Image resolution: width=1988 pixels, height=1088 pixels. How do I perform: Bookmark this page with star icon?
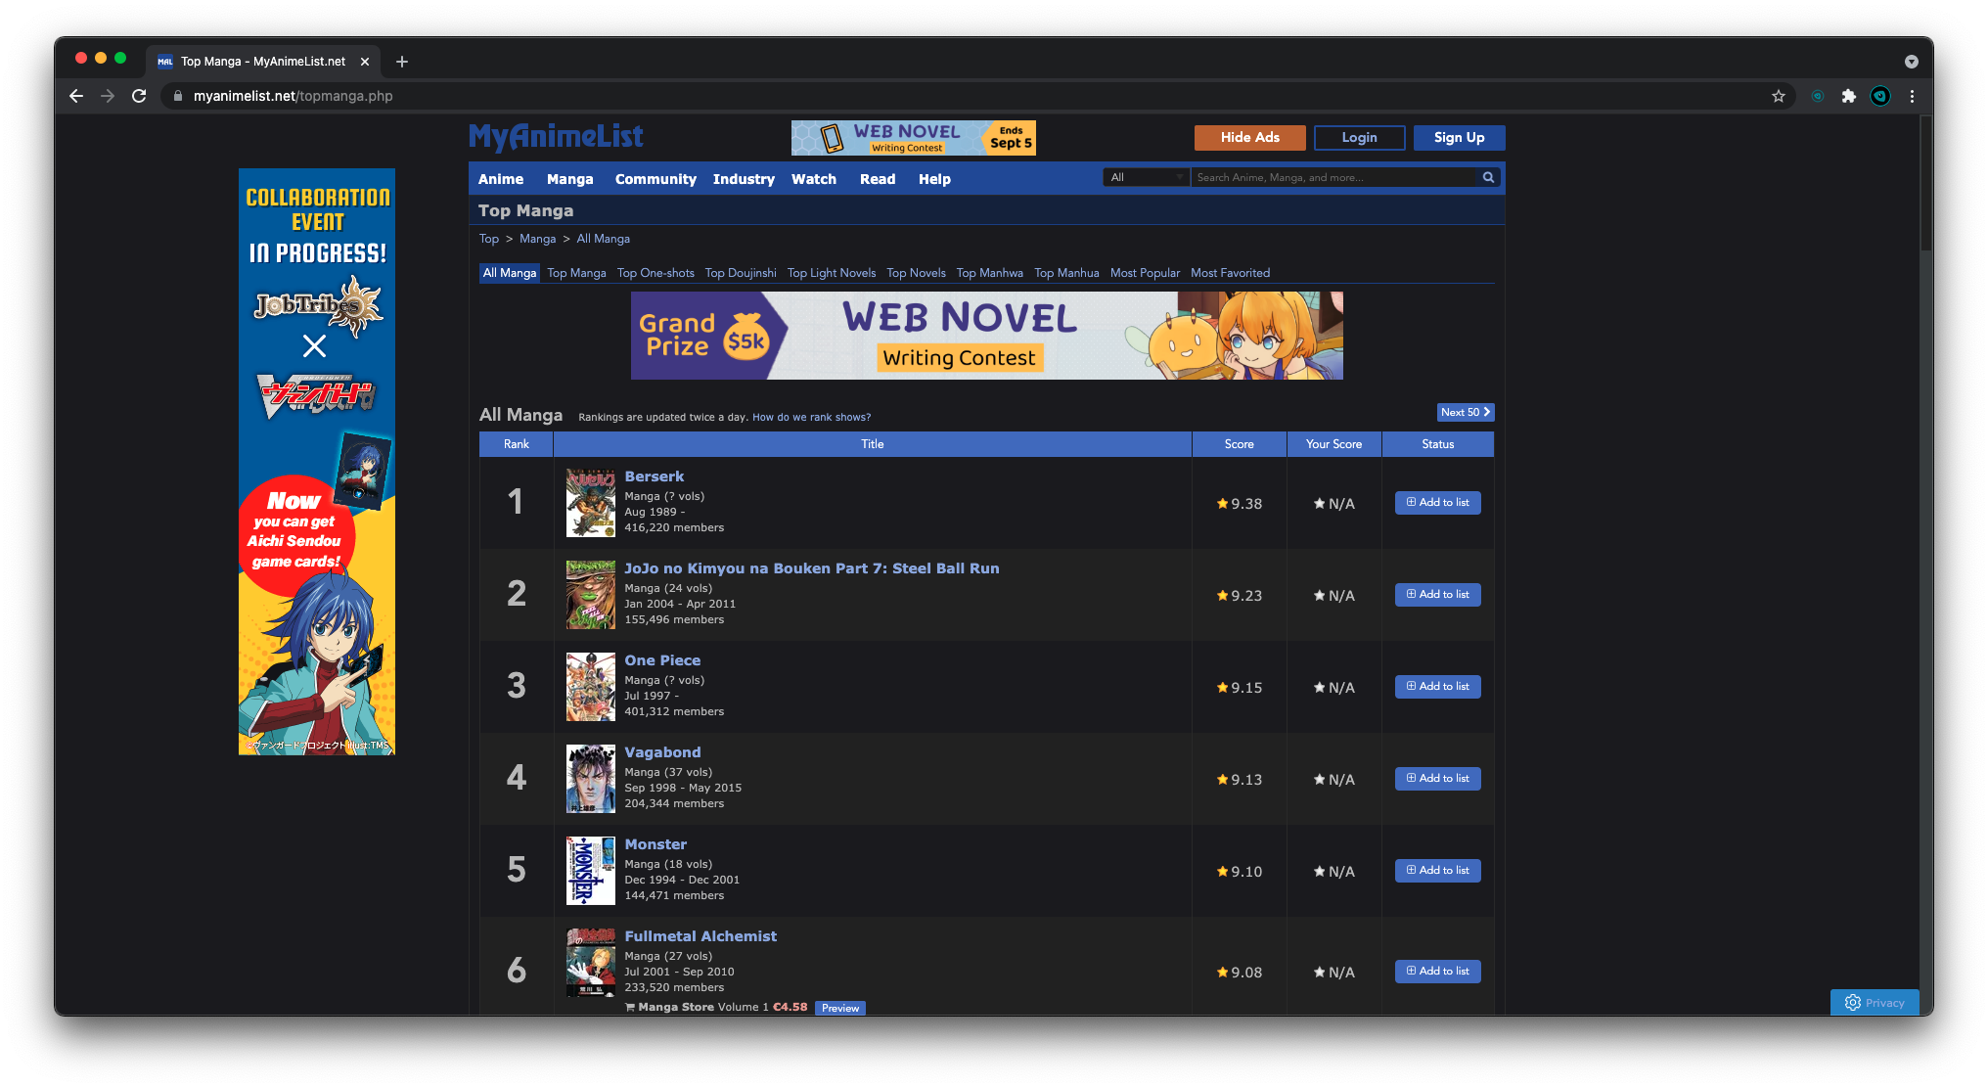click(x=1779, y=96)
